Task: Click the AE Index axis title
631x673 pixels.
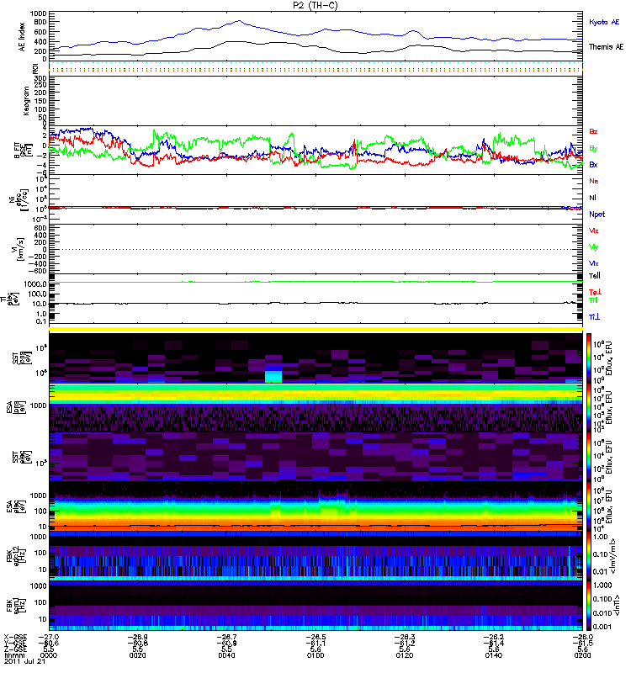Action: 22,37
